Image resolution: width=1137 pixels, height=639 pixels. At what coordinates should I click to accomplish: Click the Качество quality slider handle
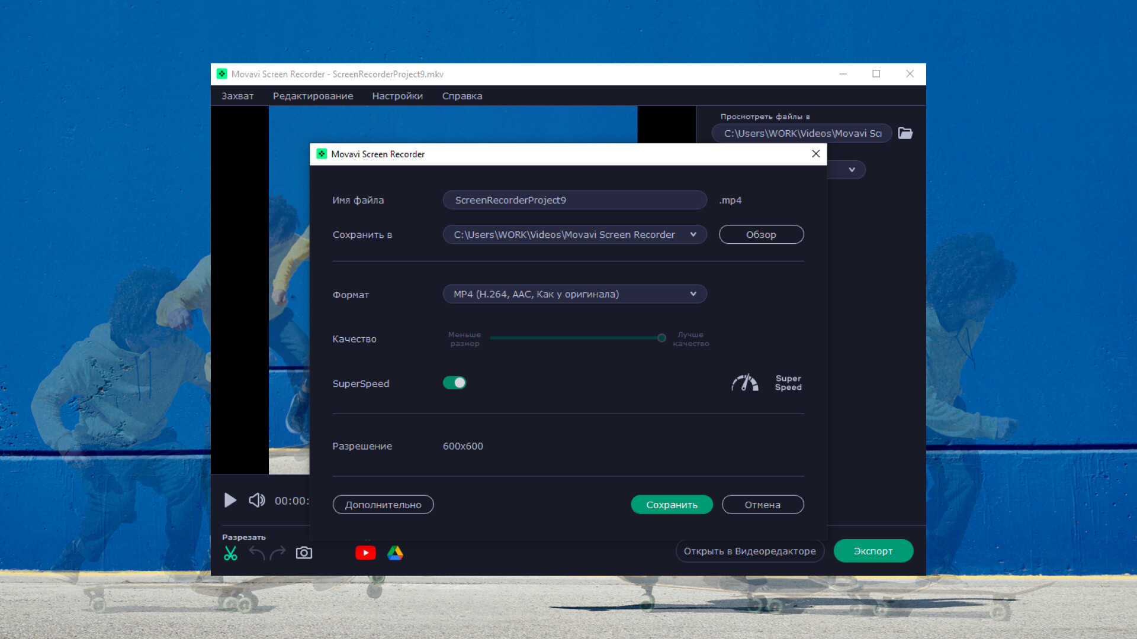(661, 338)
